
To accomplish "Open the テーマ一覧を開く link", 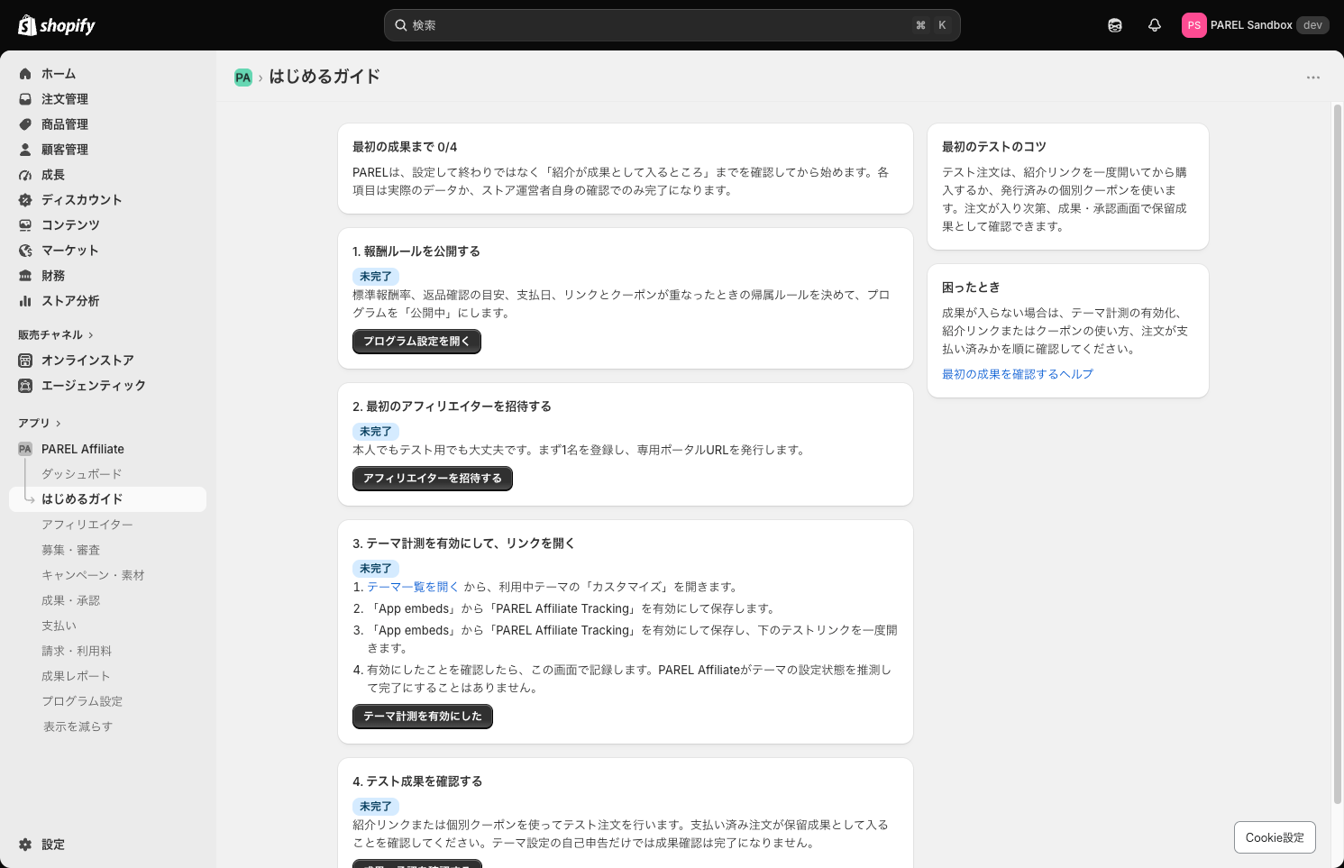I will (413, 587).
